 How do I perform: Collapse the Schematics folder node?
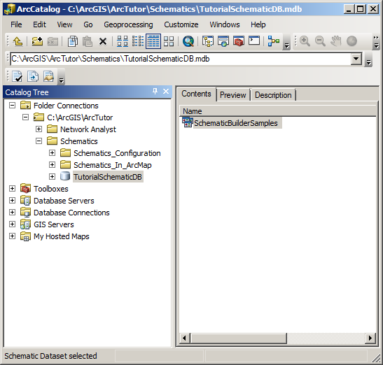click(39, 141)
